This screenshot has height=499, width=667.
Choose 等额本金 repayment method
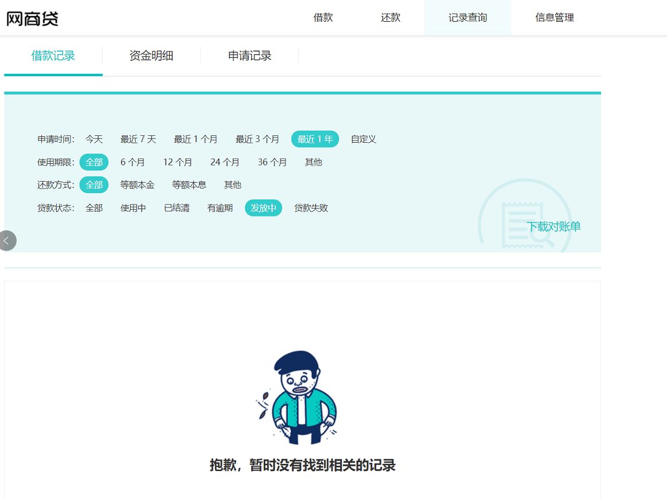137,185
